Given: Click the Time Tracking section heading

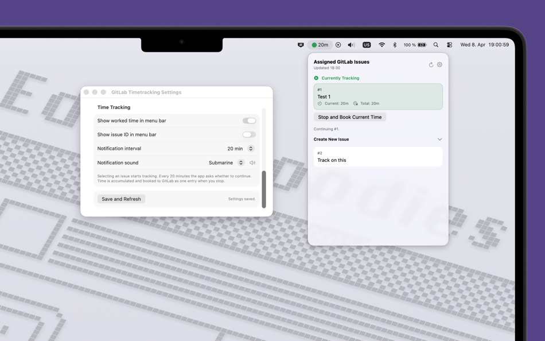Looking at the screenshot, I should [114, 107].
